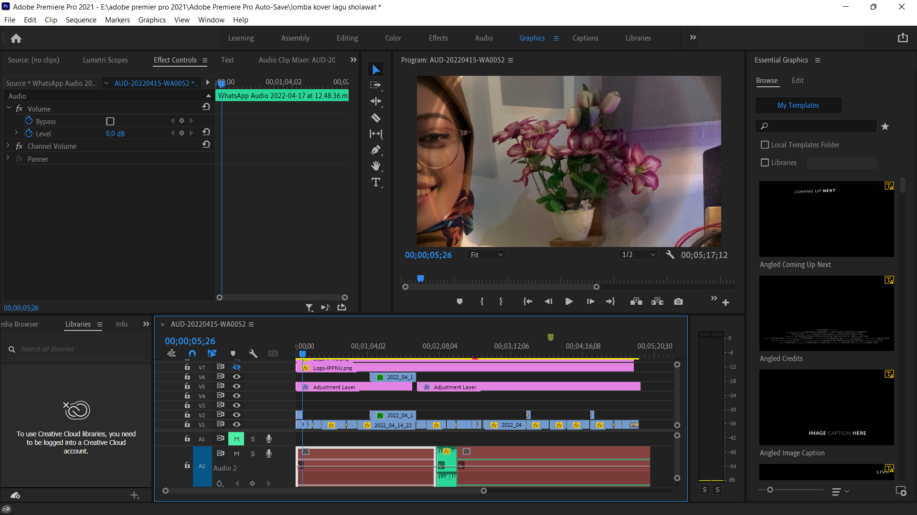Select the Type tool
Image resolution: width=917 pixels, height=515 pixels.
point(376,182)
